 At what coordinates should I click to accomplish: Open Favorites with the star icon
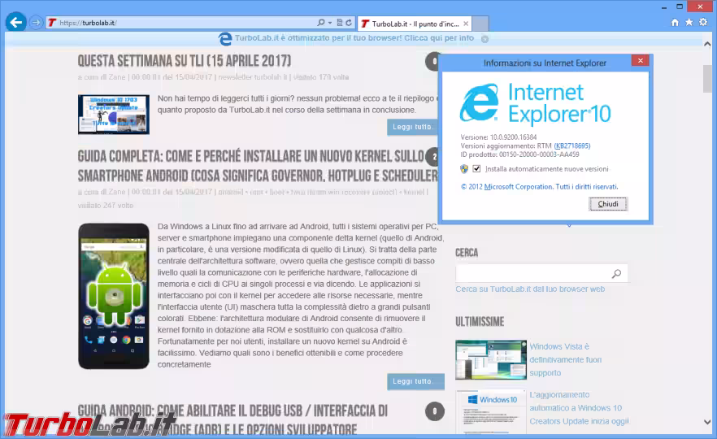pos(689,23)
